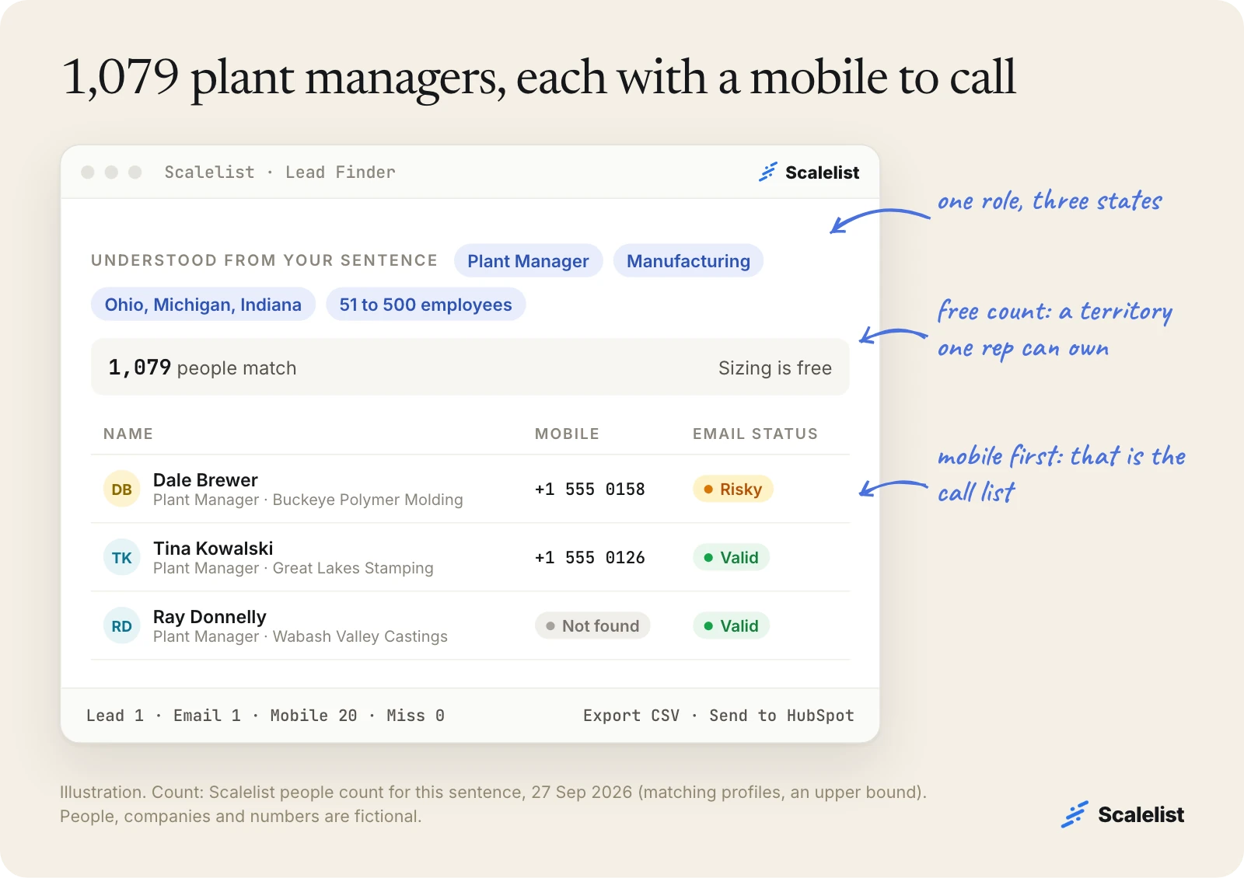The image size is (1244, 878).
Task: Click the 1,079 people match count
Action: tap(202, 368)
